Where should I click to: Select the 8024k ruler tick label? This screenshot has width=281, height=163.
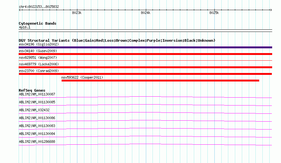(x=146, y=13)
